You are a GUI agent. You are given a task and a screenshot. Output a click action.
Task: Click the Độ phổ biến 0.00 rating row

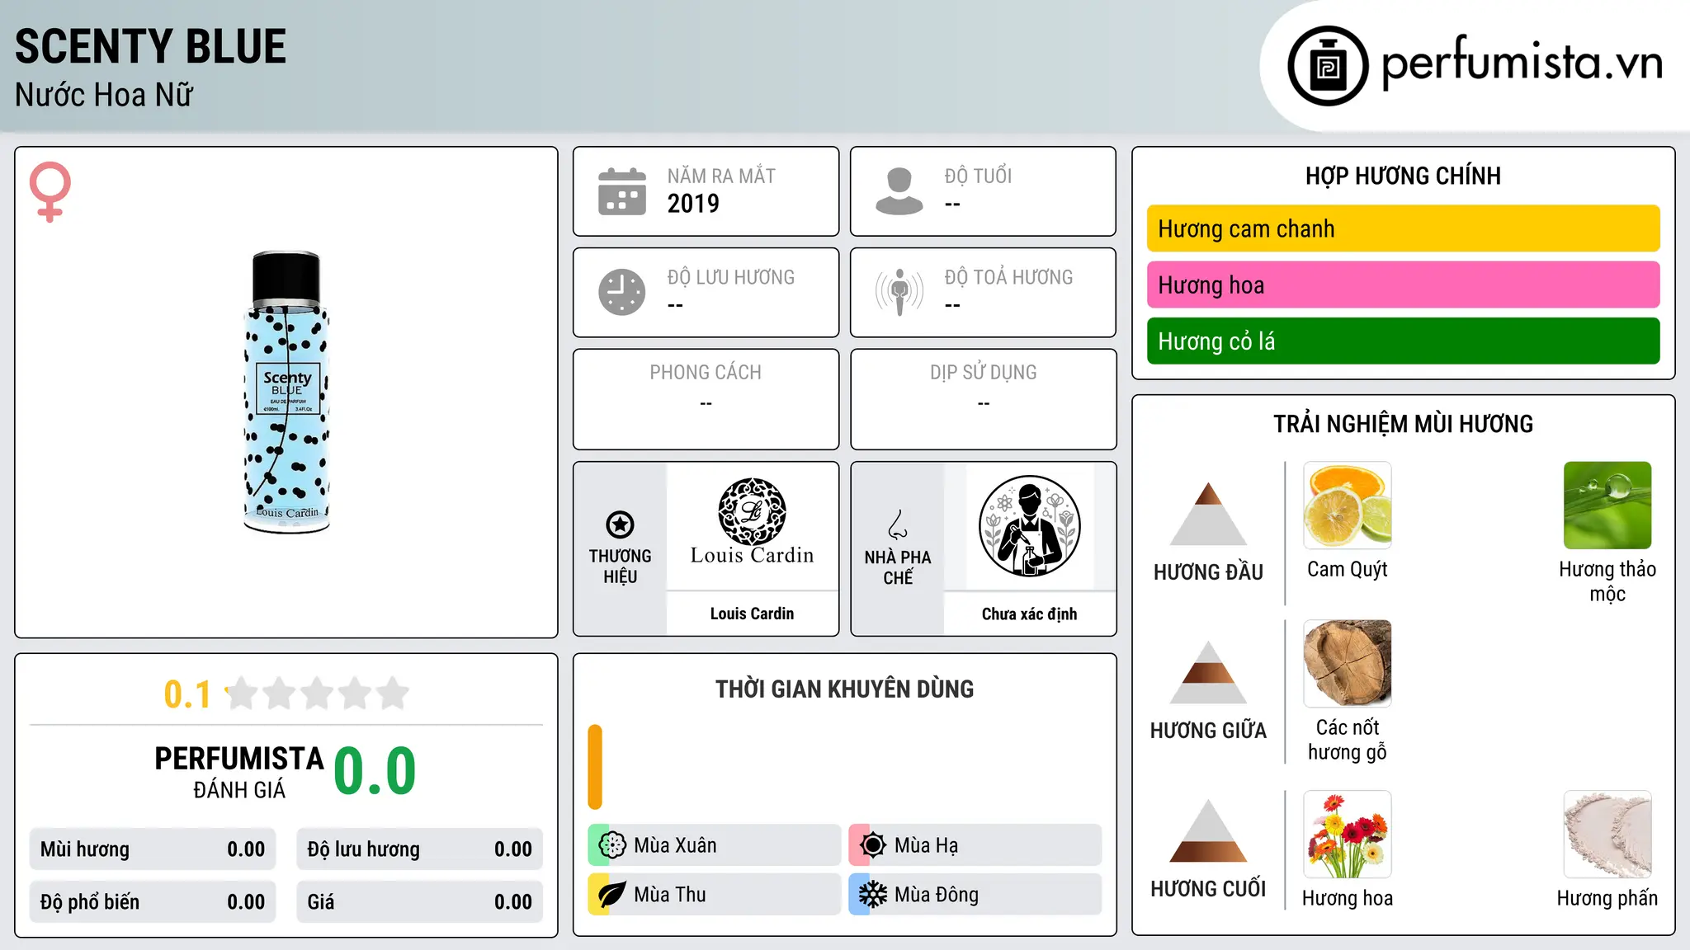click(153, 902)
